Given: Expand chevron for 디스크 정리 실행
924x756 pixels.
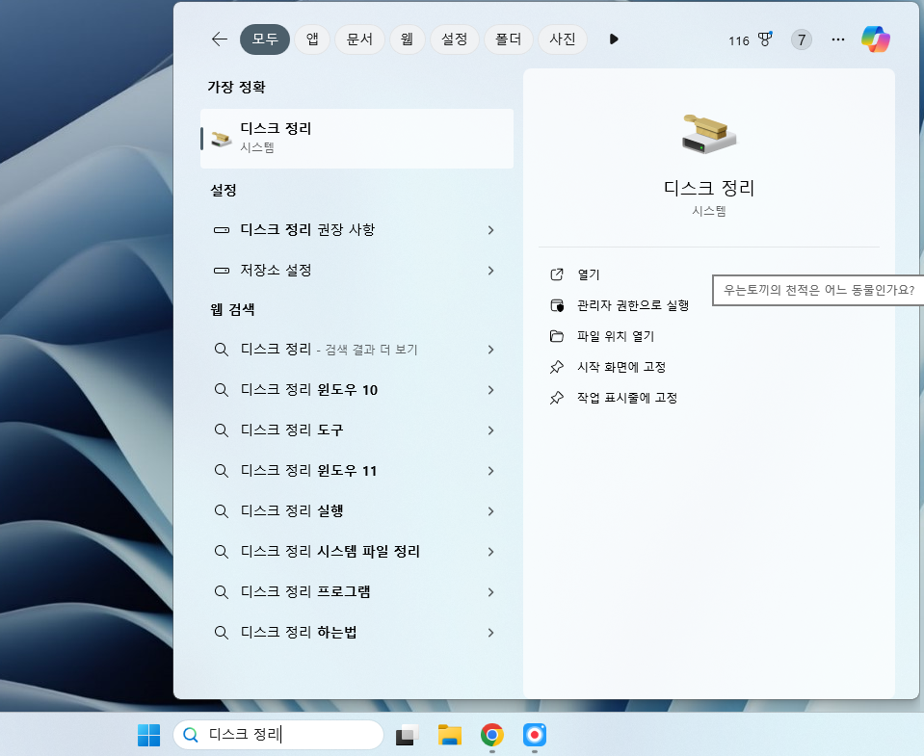Looking at the screenshot, I should 490,511.
